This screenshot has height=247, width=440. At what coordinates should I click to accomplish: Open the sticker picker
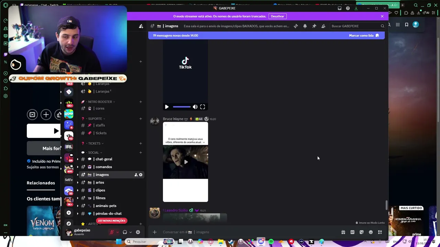[x=362, y=232]
